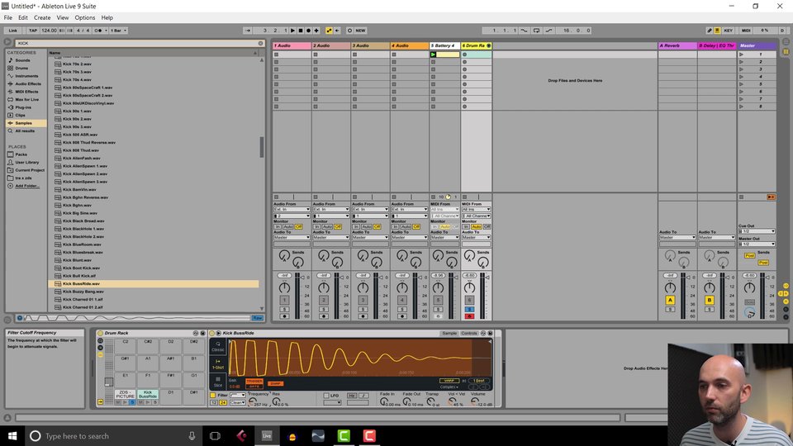Click Add Folder in Places

(x=26, y=186)
